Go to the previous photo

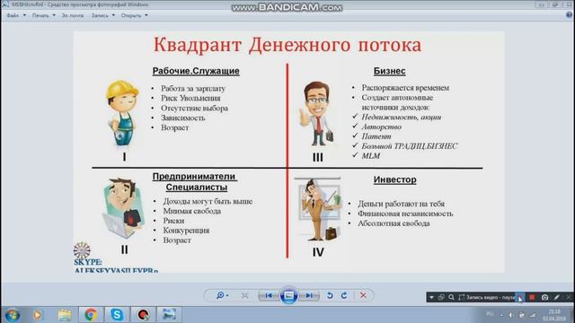tap(269, 295)
